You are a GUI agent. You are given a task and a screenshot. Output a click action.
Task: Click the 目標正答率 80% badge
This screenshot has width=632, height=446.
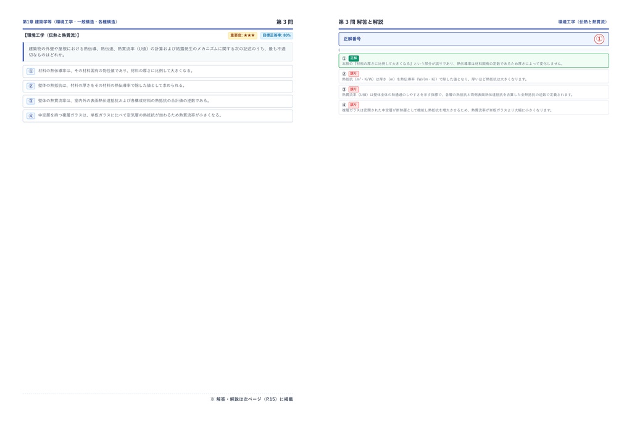(x=276, y=35)
